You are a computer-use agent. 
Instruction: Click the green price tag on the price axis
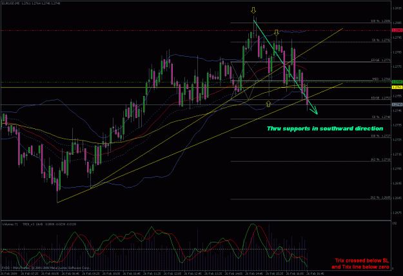tap(397, 82)
